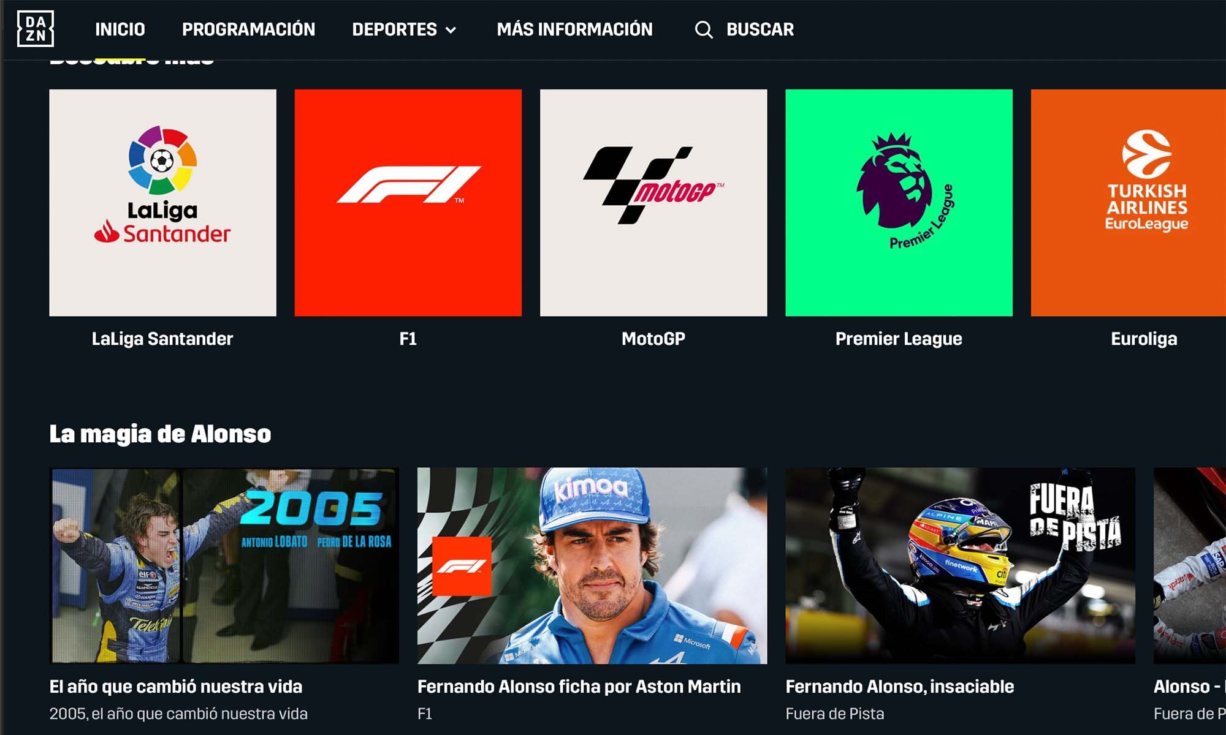Screen dimensions: 1226x735
Task: Open 'Fernando Alonso ficha por Aston Martin' title
Action: pos(579,687)
